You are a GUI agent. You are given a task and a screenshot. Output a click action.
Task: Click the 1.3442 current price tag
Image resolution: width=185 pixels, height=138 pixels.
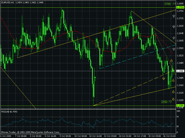[180, 71]
